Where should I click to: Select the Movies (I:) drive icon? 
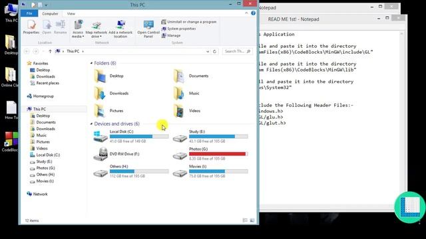[180, 173]
